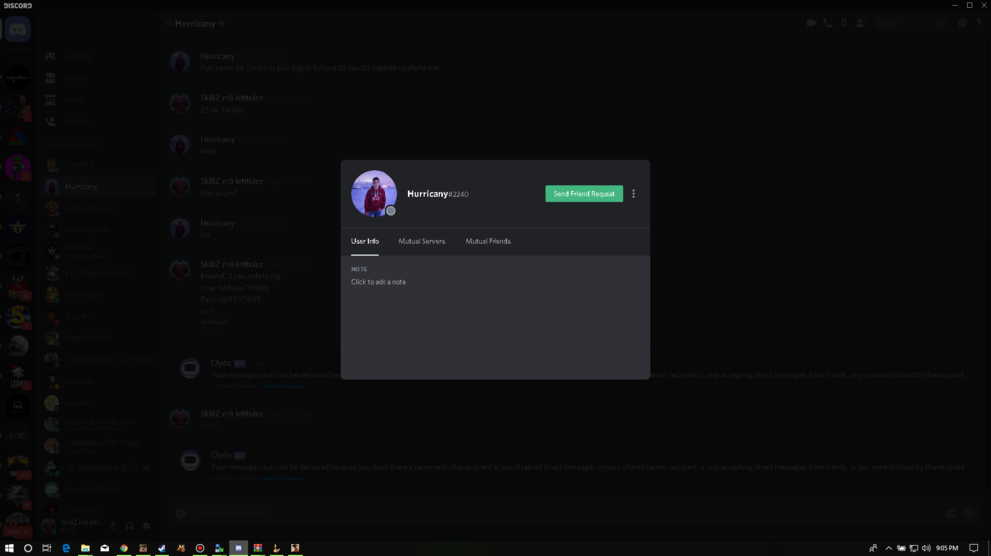Add friends to DM icon
Screen dimensions: 991x556
pos(860,23)
